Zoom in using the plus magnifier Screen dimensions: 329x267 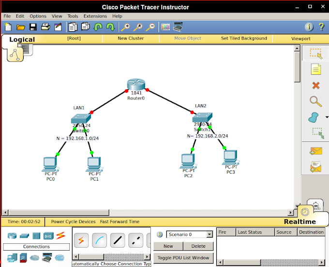pyautogui.click(x=126, y=27)
